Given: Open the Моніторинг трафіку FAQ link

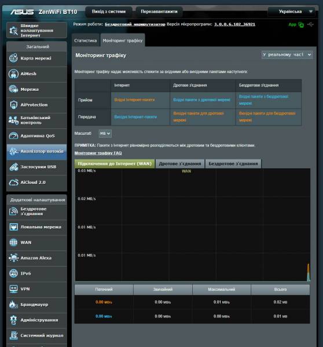Looking at the screenshot, I should [x=98, y=153].
